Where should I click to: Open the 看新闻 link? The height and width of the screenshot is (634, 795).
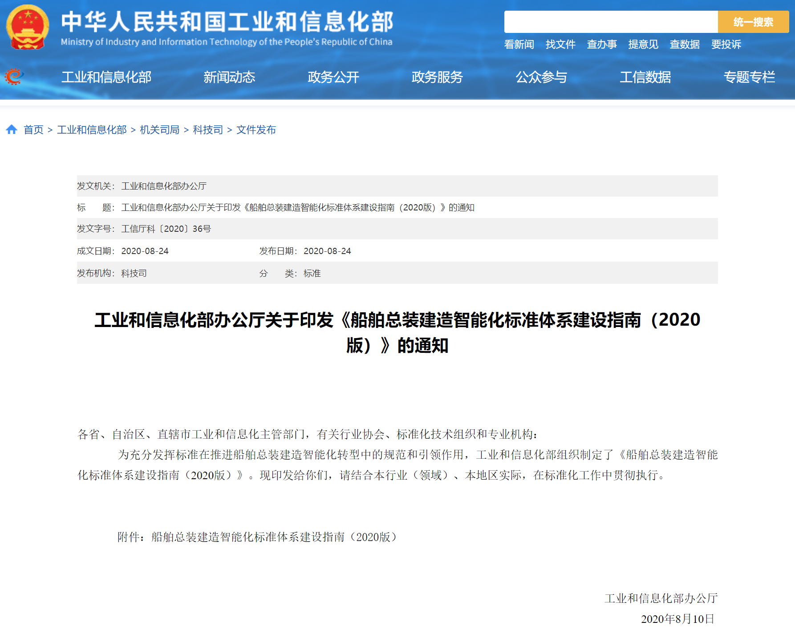[x=519, y=44]
